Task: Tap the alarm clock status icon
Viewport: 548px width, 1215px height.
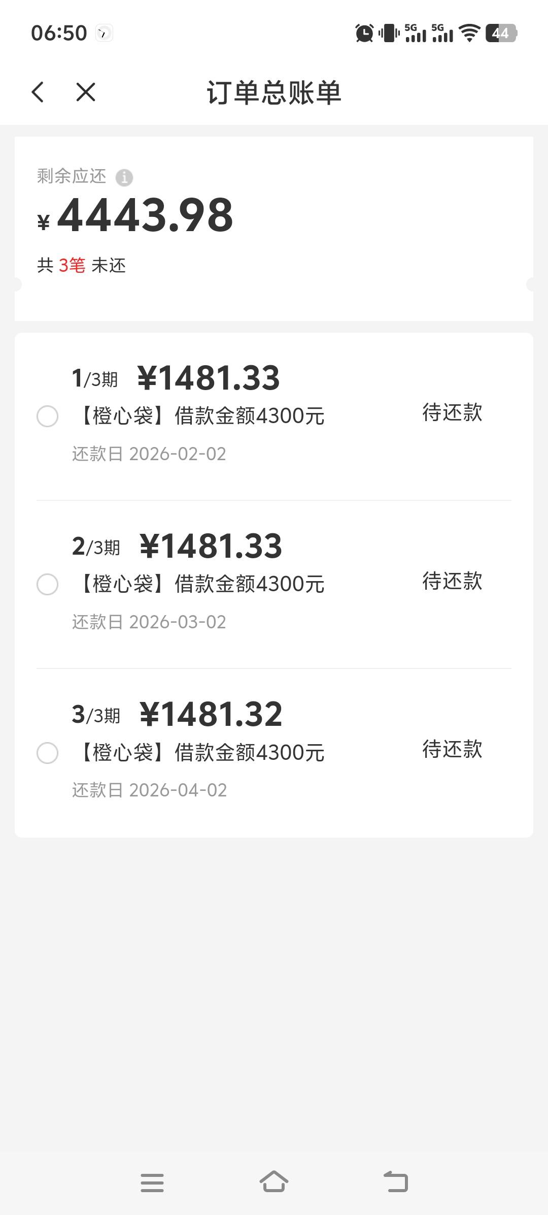Action: click(x=364, y=34)
